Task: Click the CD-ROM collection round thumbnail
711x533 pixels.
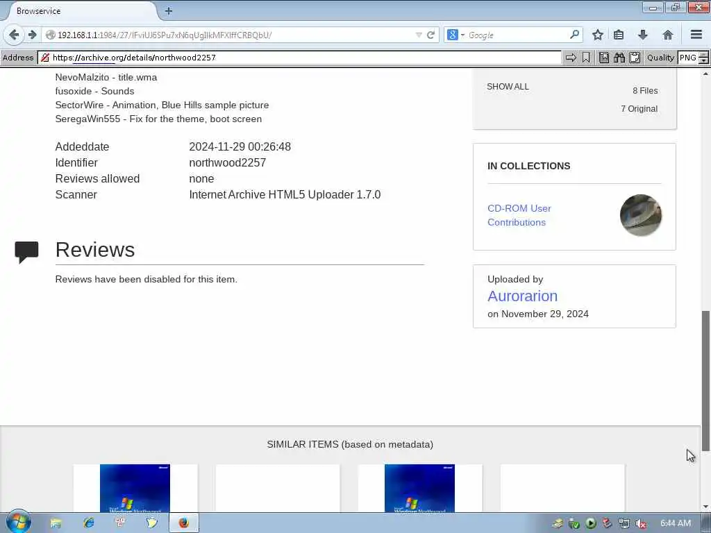Action: pos(640,215)
